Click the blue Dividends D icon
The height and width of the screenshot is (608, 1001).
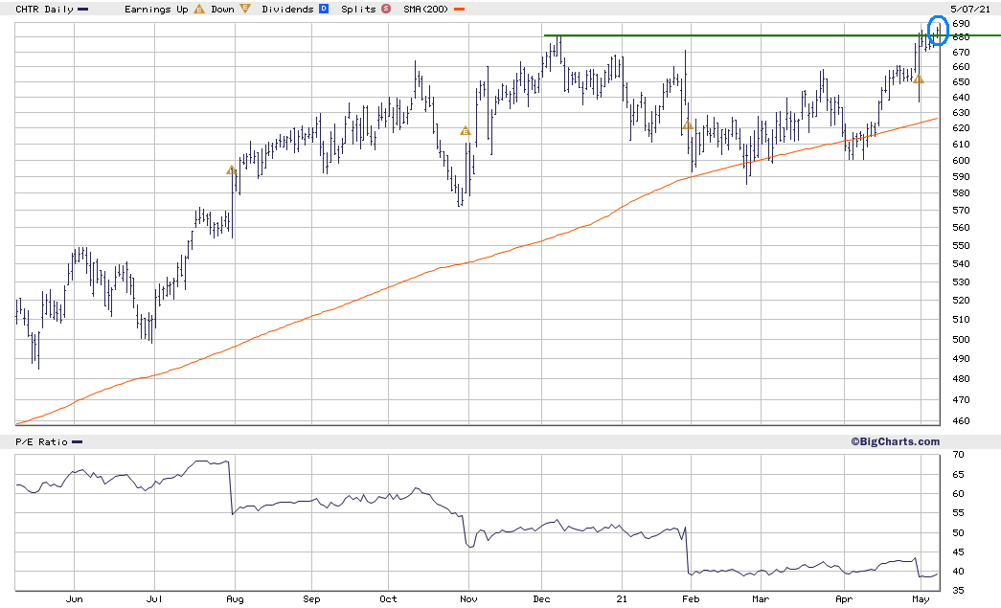[x=324, y=9]
